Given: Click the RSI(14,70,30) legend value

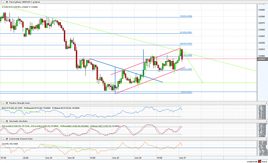Looking at the screenshot, I should (x=12, y=108).
